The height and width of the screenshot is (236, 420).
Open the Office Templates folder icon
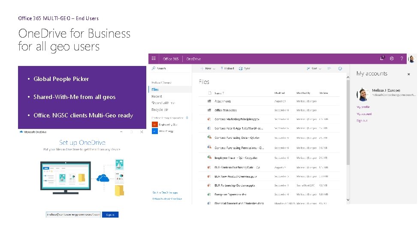209,110
